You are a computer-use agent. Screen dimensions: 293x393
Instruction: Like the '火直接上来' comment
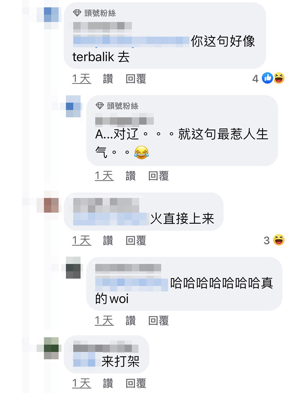[x=108, y=240]
